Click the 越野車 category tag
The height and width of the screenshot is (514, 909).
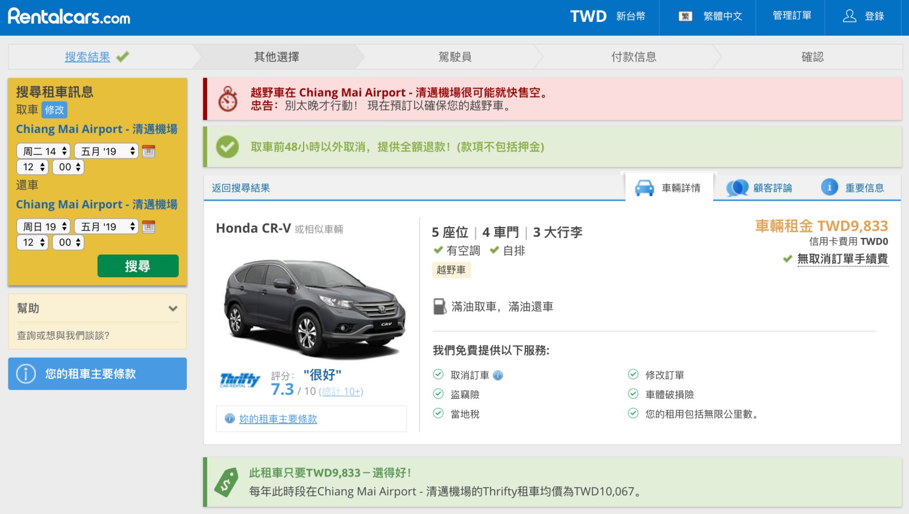click(x=451, y=270)
